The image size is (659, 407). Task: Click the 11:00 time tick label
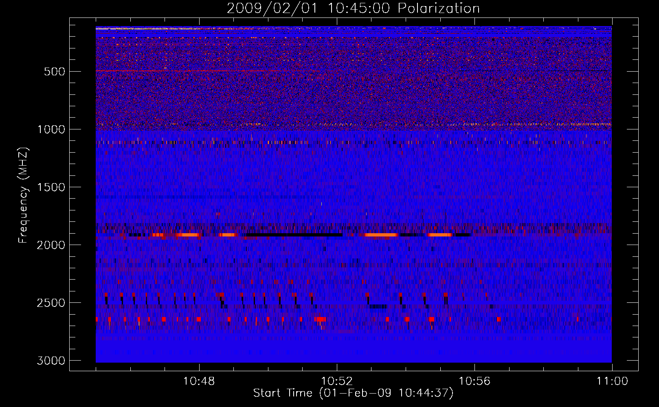point(612,381)
